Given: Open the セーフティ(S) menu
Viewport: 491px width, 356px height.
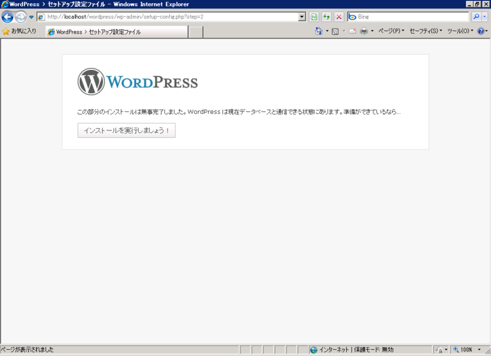Looking at the screenshot, I should (426, 31).
